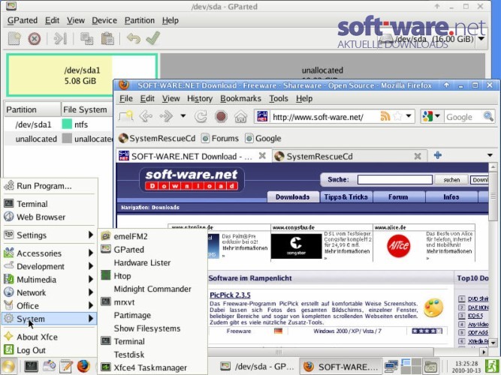Open address bar URL dropdown arrow
501x375 pixels.
[409, 115]
